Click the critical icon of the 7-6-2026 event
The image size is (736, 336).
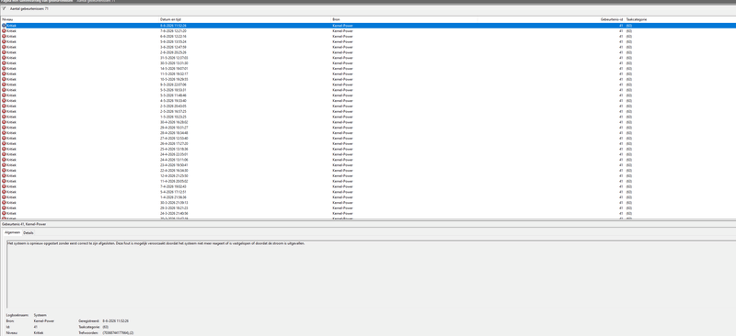(x=5, y=31)
